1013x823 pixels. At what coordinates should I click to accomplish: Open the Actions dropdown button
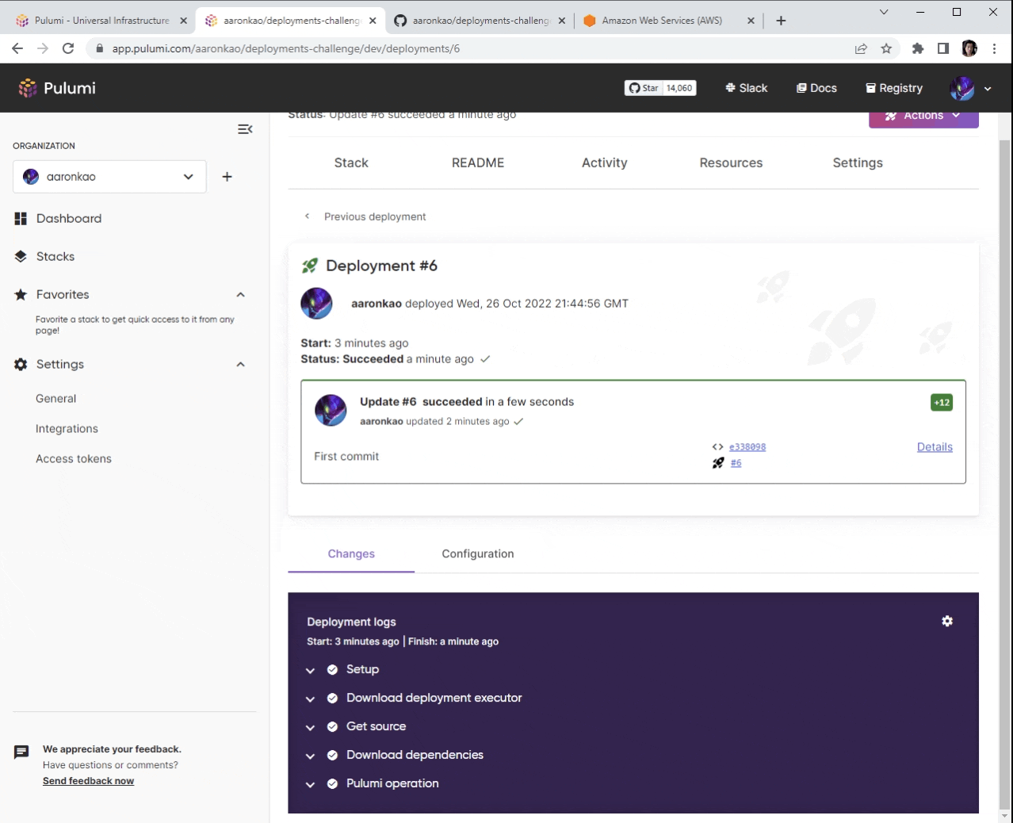[x=923, y=117]
